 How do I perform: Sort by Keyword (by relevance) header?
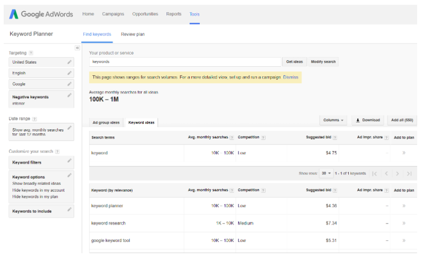coord(112,190)
